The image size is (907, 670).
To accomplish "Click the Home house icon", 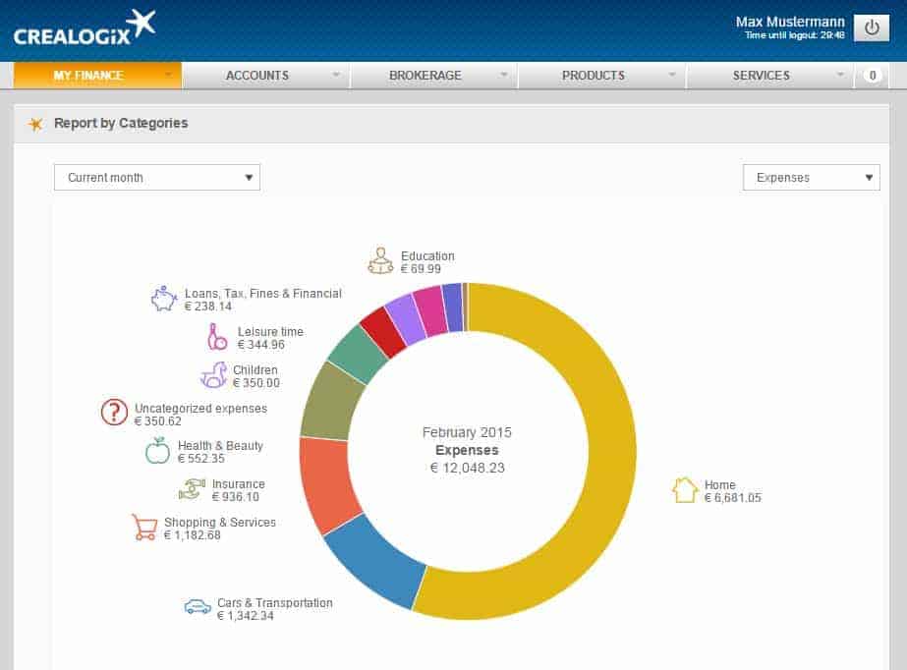I will 685,490.
